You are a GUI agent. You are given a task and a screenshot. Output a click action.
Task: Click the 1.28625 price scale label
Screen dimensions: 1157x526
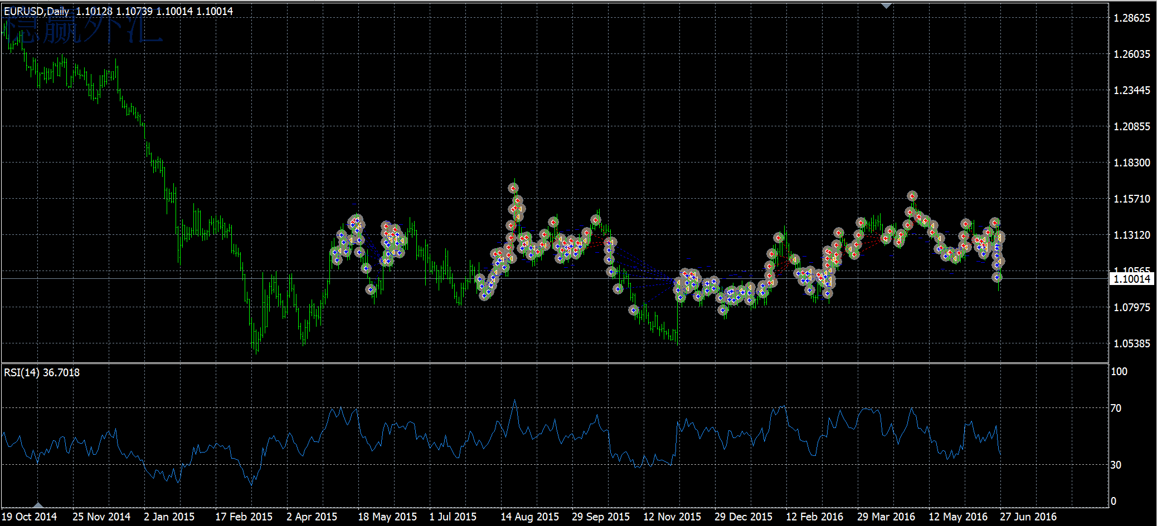[x=1131, y=18]
